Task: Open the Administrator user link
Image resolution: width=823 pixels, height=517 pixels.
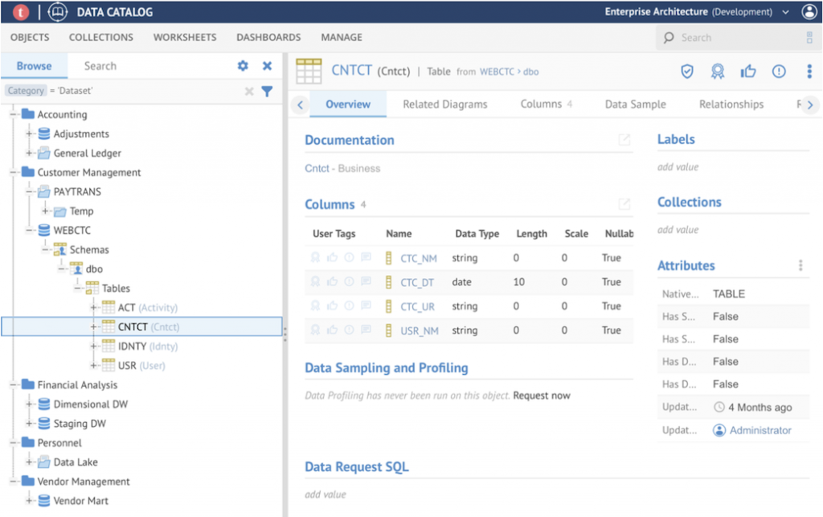Action: (x=760, y=430)
